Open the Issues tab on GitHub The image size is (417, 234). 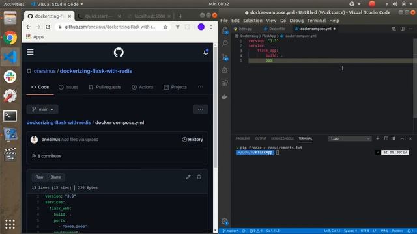coord(68,87)
